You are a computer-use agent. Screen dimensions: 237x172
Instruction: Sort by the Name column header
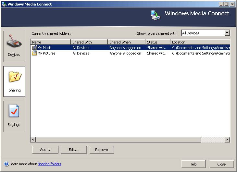click(50, 42)
